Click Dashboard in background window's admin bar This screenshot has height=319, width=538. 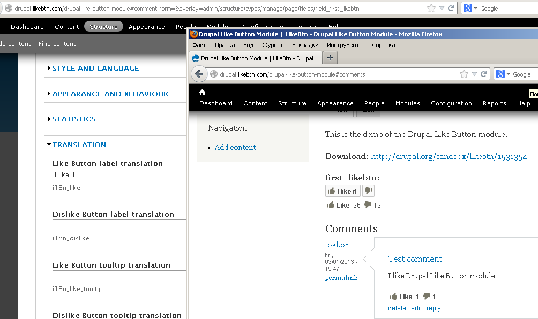(27, 26)
